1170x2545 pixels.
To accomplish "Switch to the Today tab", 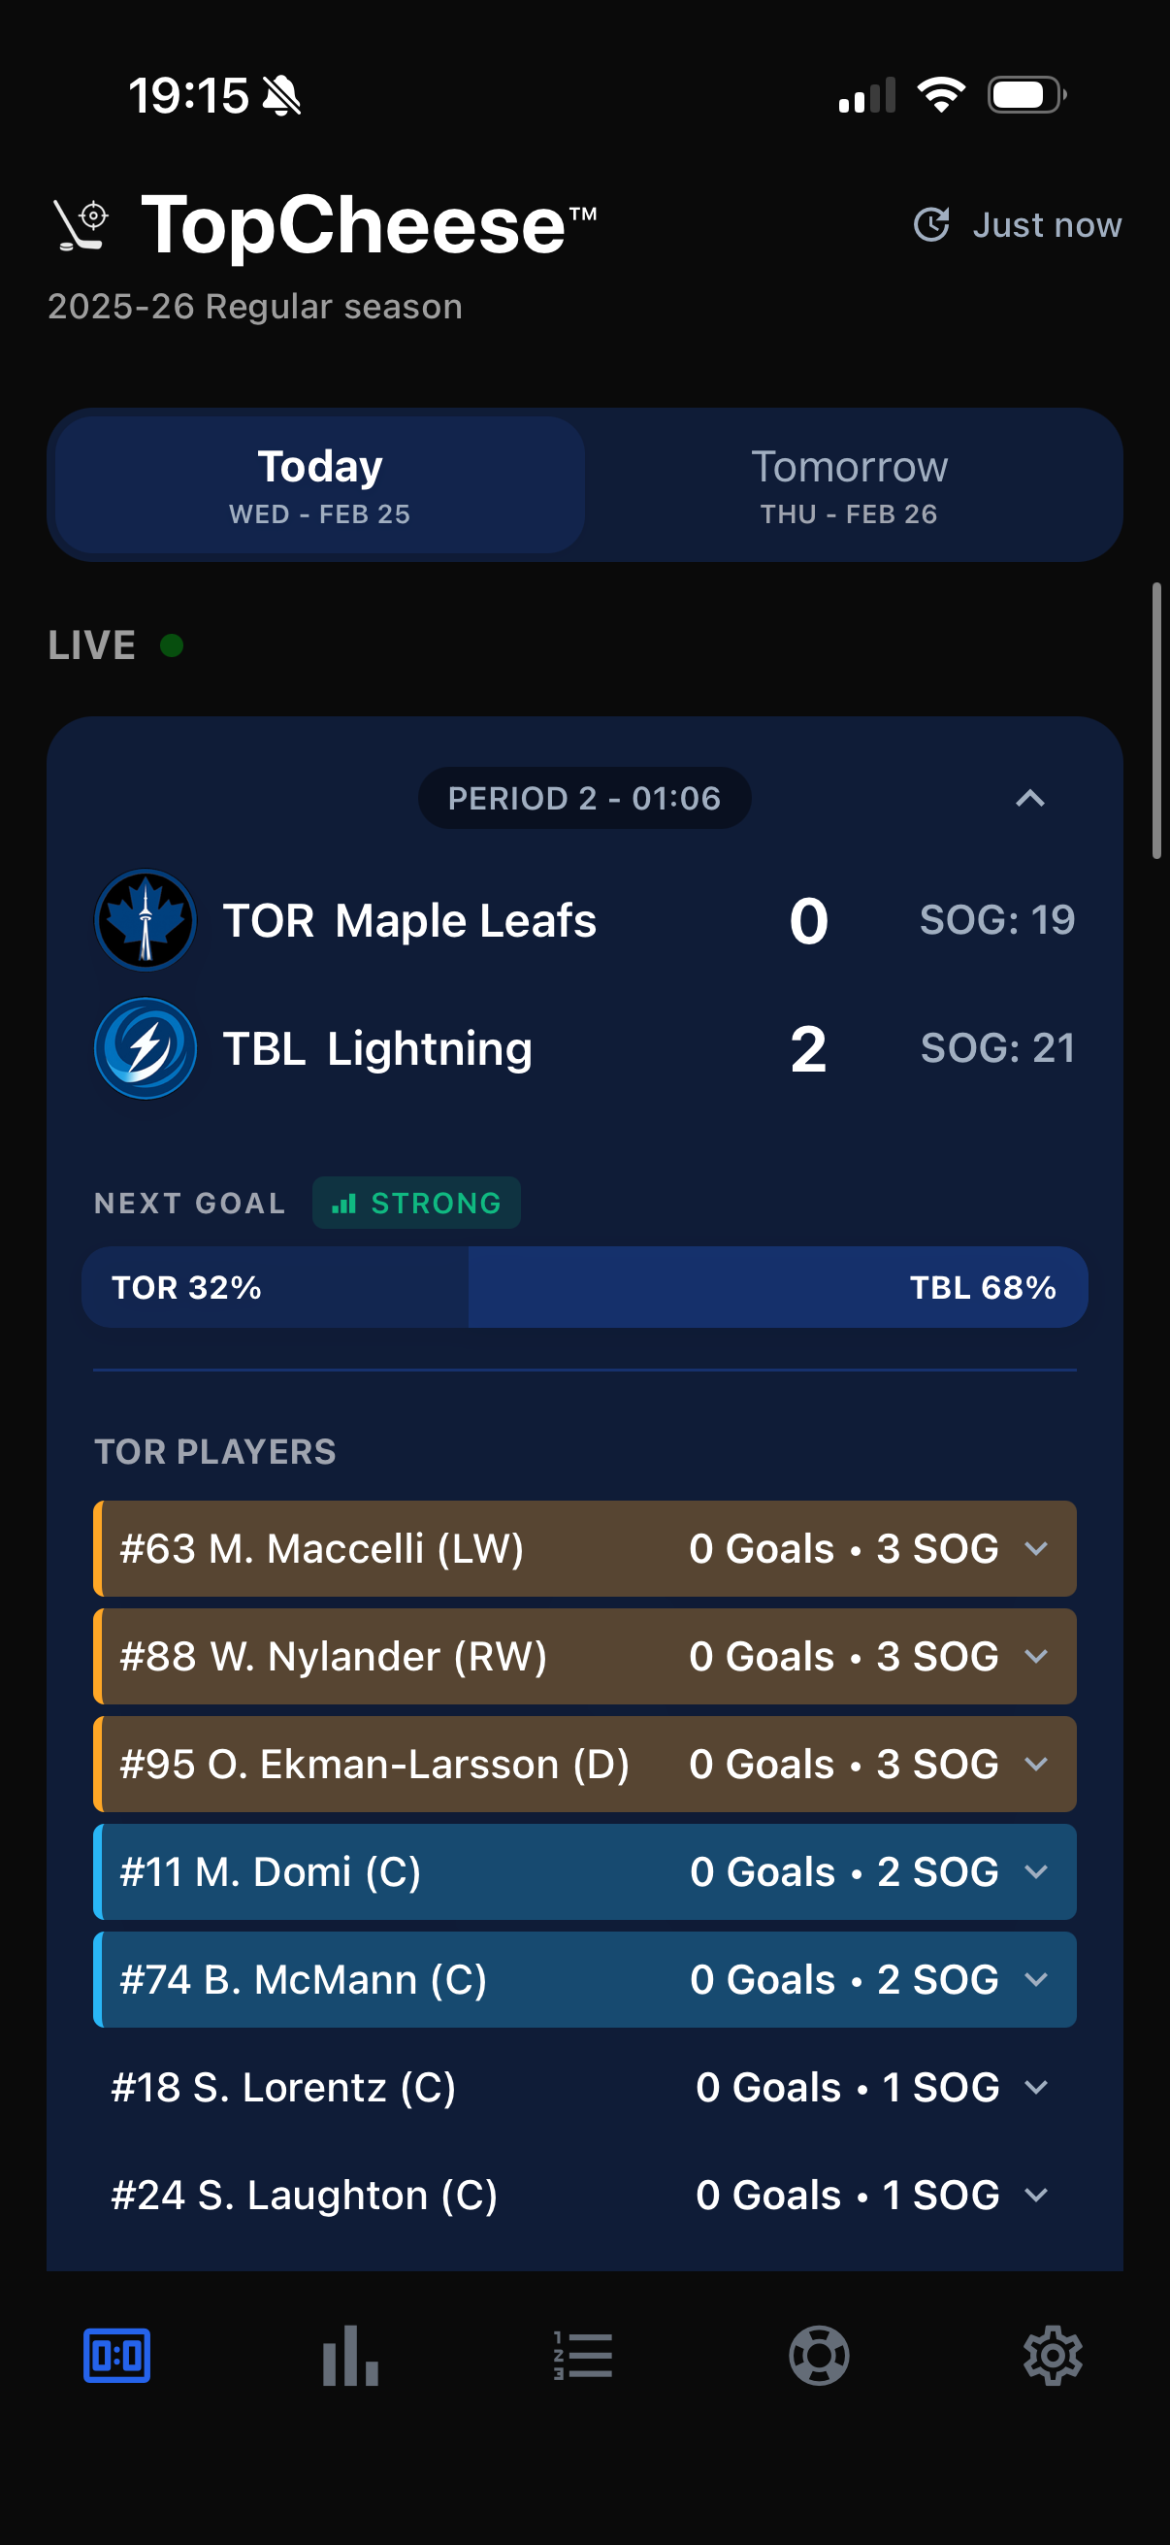I will point(320,485).
